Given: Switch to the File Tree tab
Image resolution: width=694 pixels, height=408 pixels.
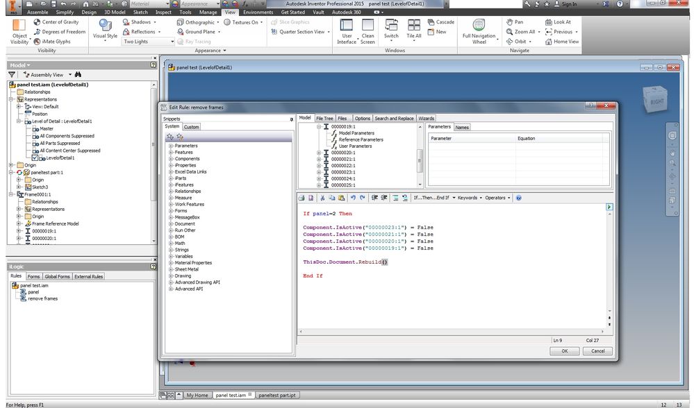Looking at the screenshot, I should click(x=324, y=119).
